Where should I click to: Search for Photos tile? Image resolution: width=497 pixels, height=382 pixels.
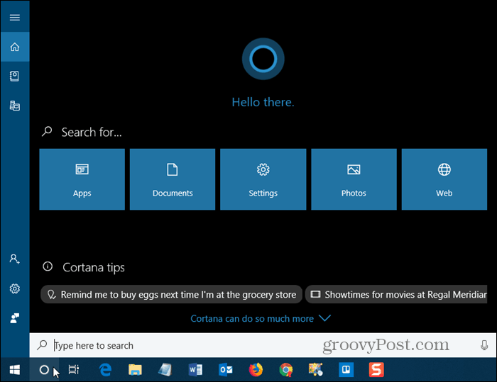click(x=354, y=179)
